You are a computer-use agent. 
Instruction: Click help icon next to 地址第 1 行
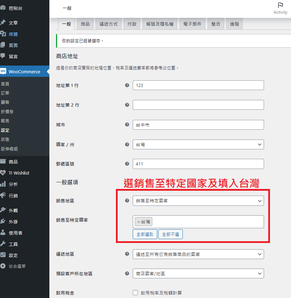pyautogui.click(x=127, y=85)
